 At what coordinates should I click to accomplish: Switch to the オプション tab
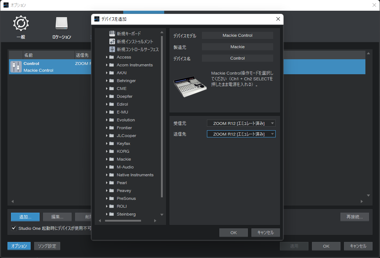pos(19,246)
